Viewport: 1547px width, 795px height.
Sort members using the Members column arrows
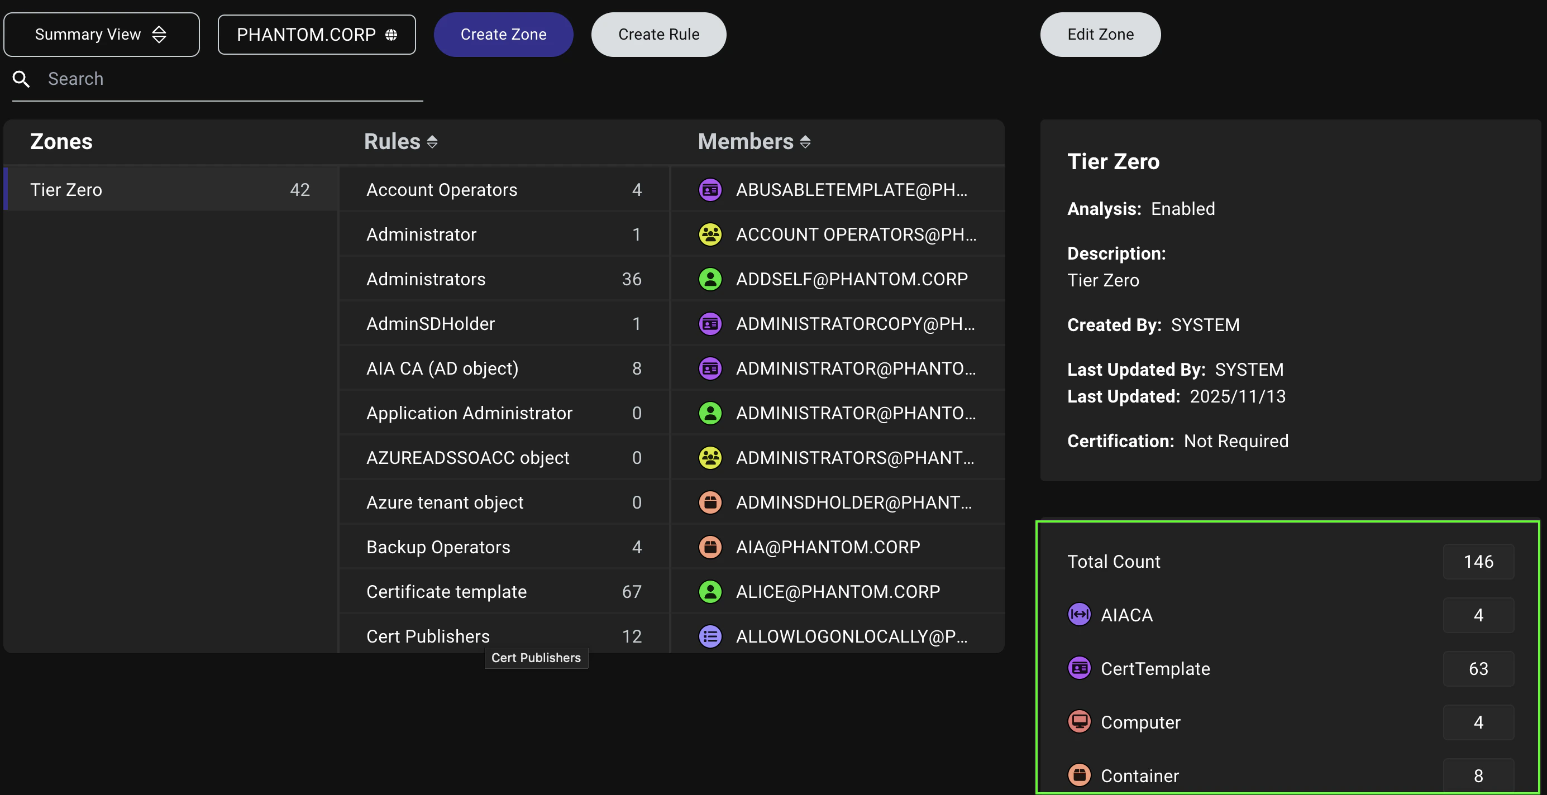coord(806,142)
